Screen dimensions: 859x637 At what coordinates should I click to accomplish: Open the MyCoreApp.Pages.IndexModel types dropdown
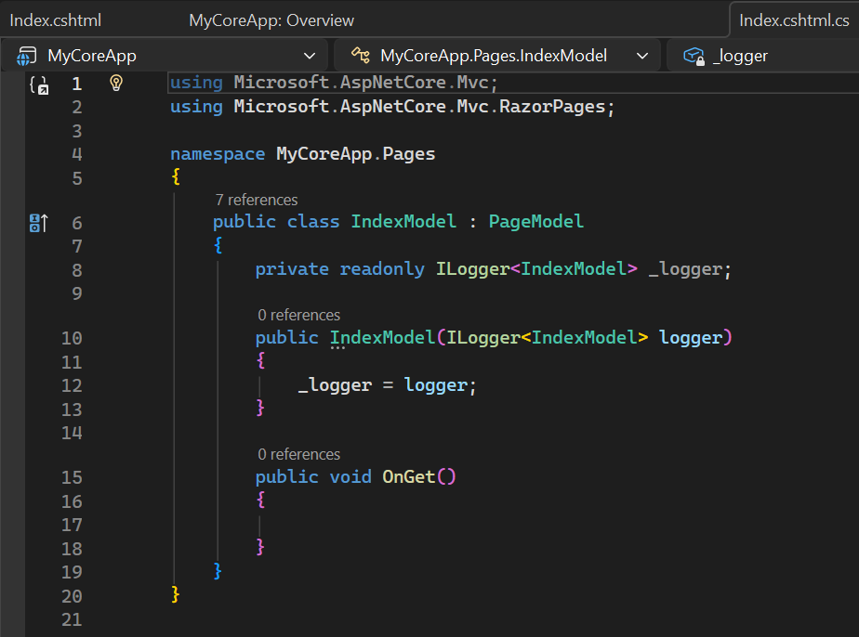(x=642, y=56)
